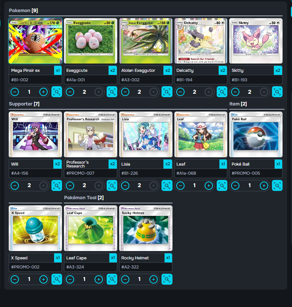Increase Mega Pinsir ex card count
The image size is (292, 307).
(43, 92)
